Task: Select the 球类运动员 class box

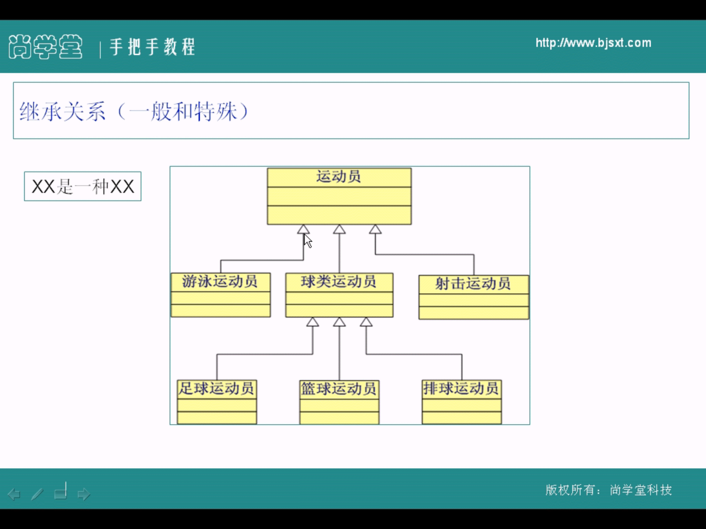Action: point(339,295)
